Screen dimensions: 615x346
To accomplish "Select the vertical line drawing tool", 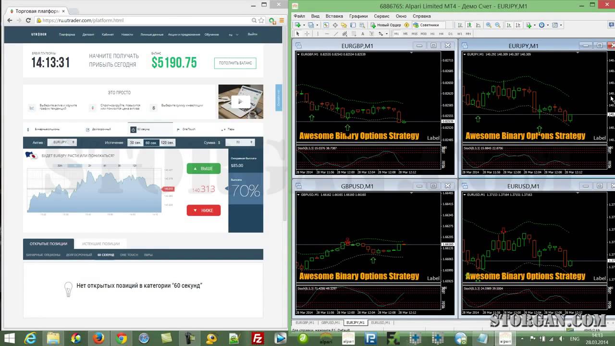I will tap(318, 34).
